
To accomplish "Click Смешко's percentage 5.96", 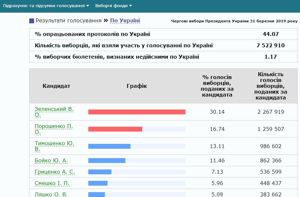I will point(217,183).
